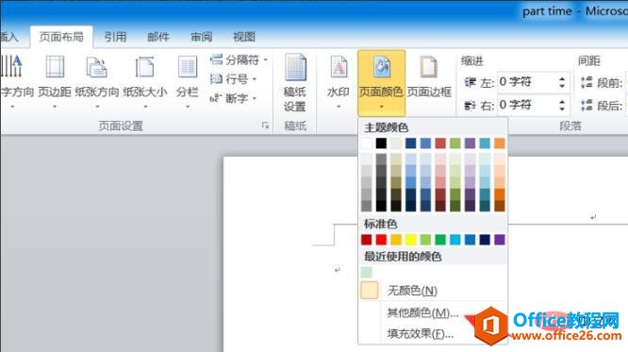Screen dimensions: 628x352
Task: Select purple standard color swatch
Action: coord(500,240)
